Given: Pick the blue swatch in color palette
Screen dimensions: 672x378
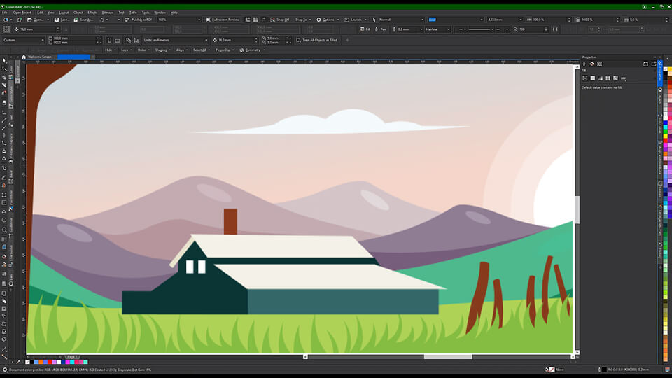Looking at the screenshot, I should 666,123.
